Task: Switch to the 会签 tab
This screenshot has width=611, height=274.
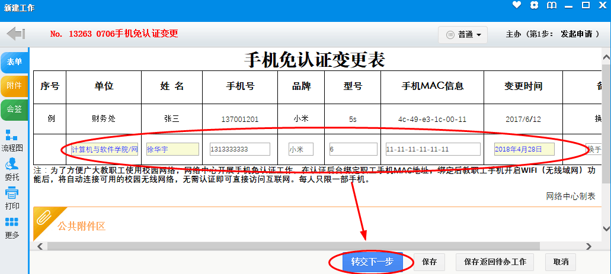Action: tap(14, 109)
